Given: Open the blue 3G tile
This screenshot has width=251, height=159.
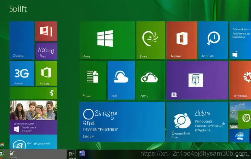Looking at the screenshot, I should point(22,73).
